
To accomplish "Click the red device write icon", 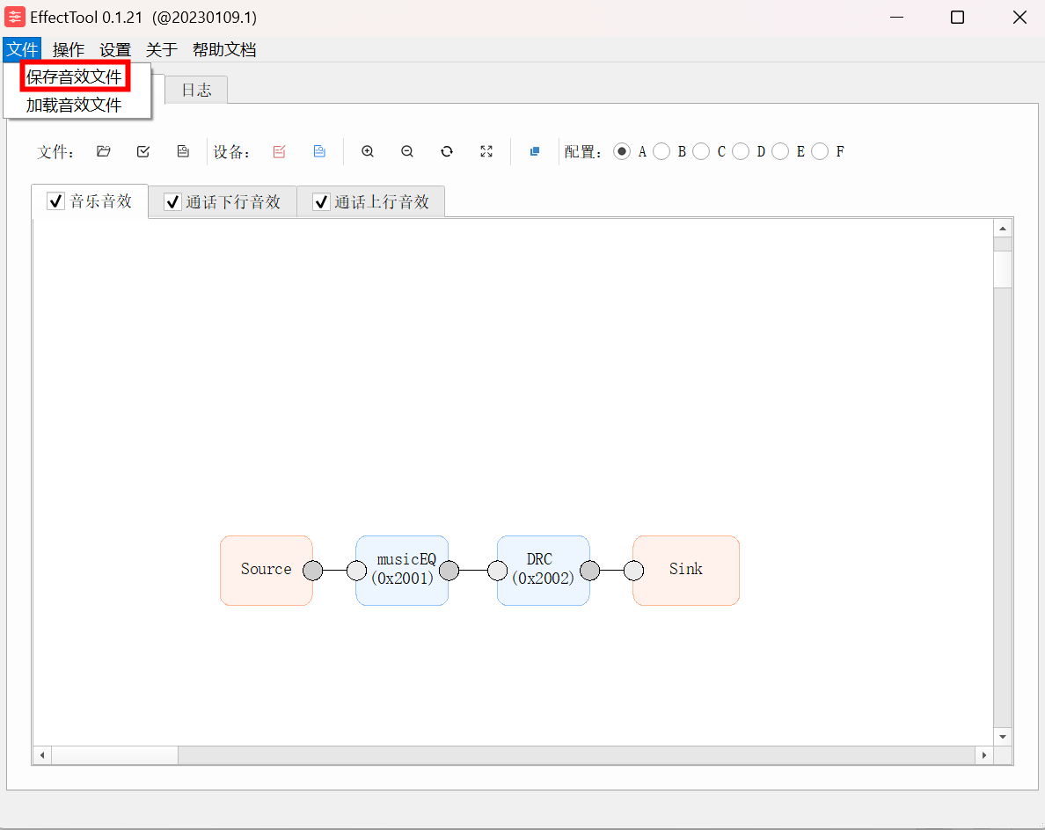I will point(279,151).
